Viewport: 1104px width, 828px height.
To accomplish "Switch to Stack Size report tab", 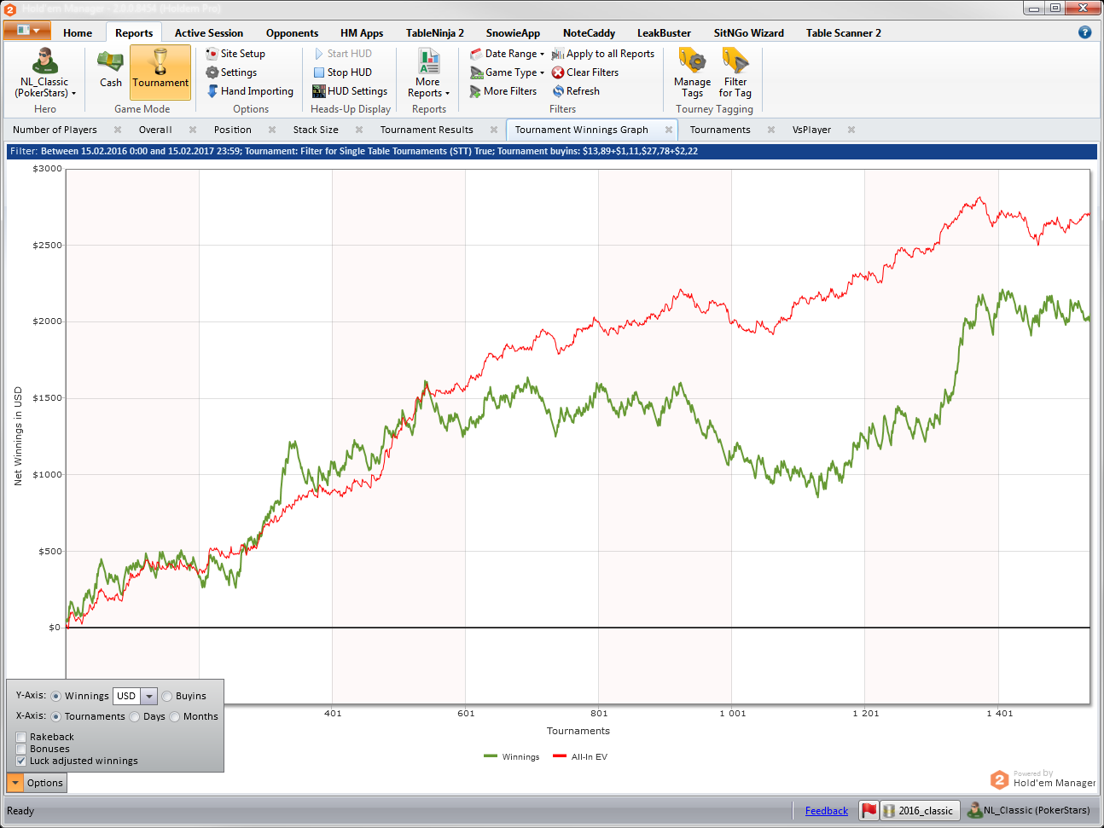I will (316, 130).
